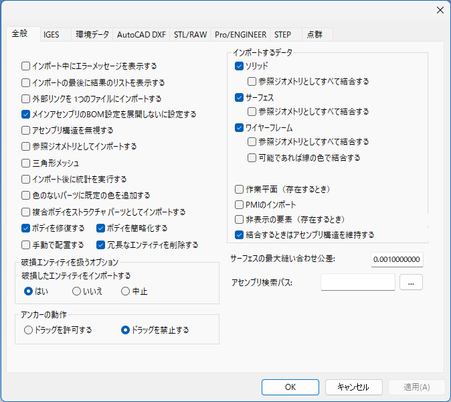
Task: Select いいえ radio button
Action: click(76, 291)
